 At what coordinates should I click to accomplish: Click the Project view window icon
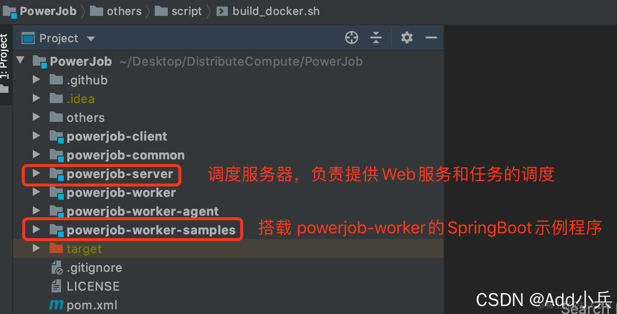(29, 38)
